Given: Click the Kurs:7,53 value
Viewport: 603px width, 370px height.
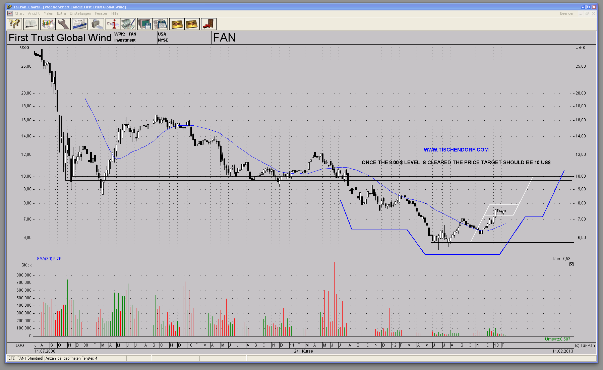Looking at the screenshot, I should [x=561, y=259].
